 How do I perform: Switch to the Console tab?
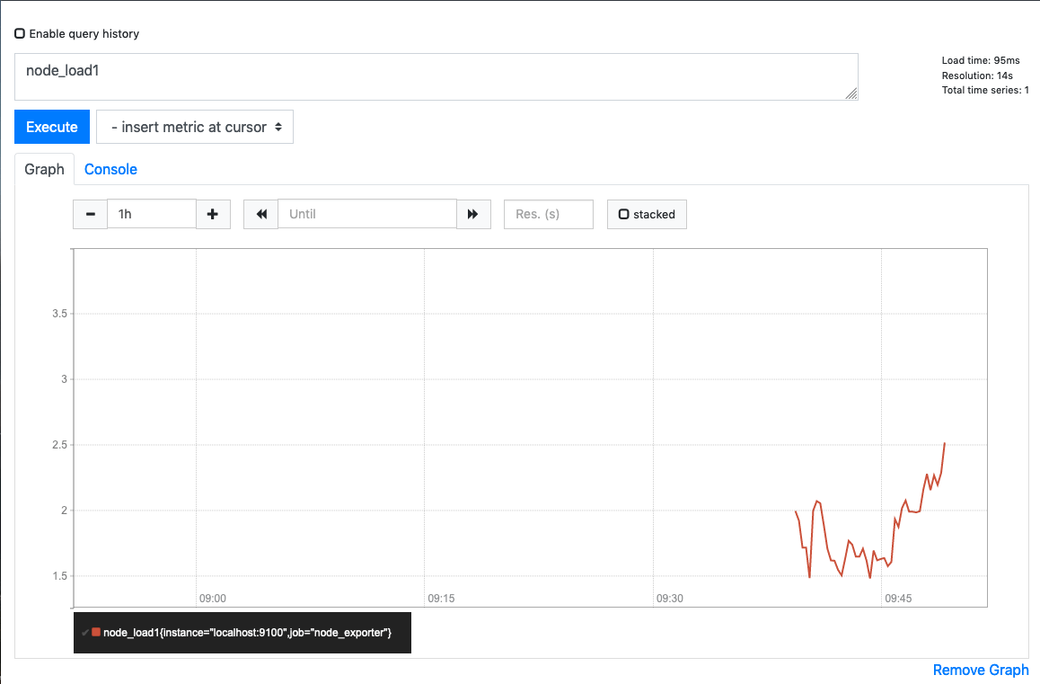[x=110, y=169]
